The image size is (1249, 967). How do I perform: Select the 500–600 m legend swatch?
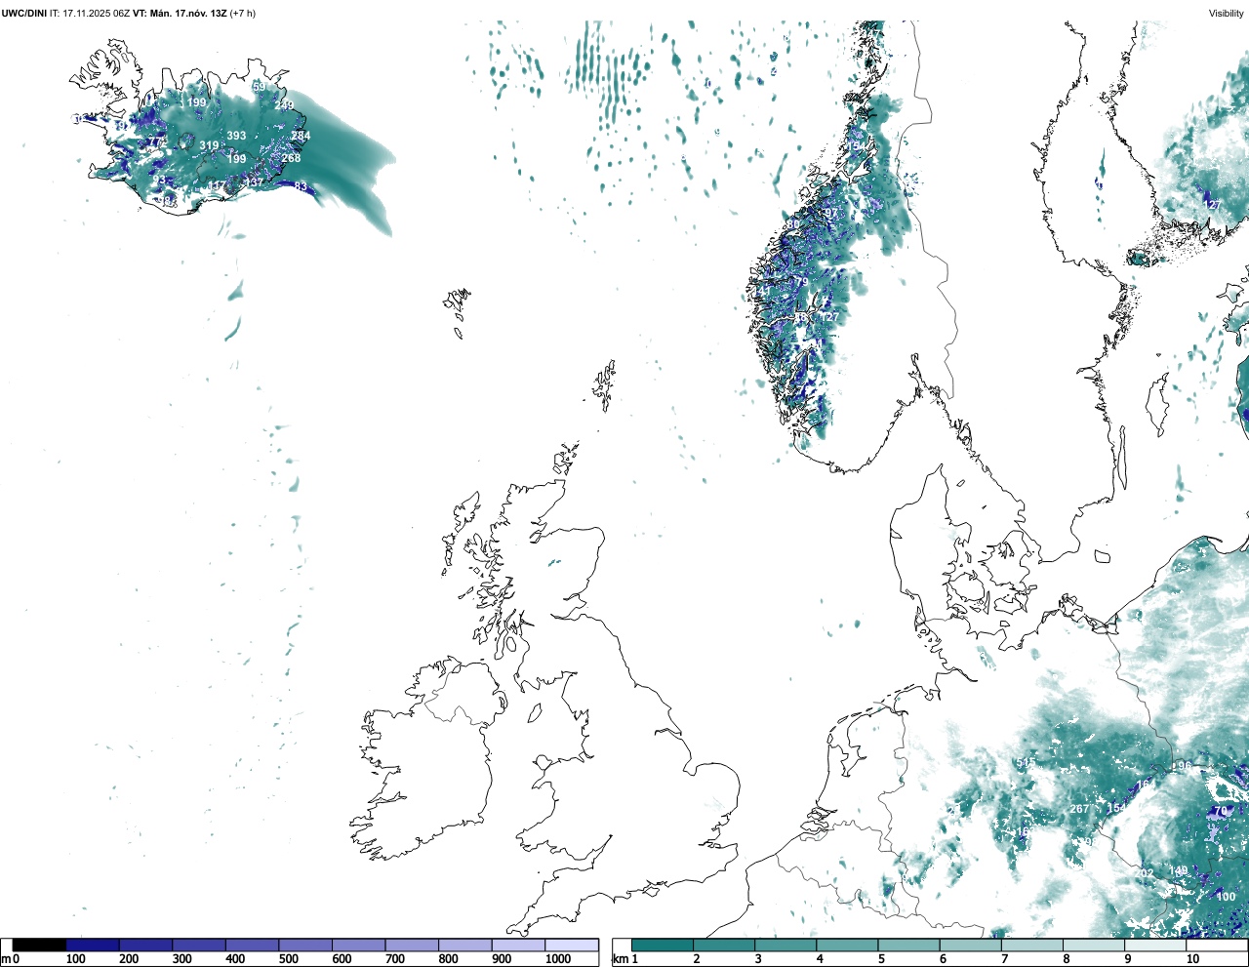coord(305,946)
